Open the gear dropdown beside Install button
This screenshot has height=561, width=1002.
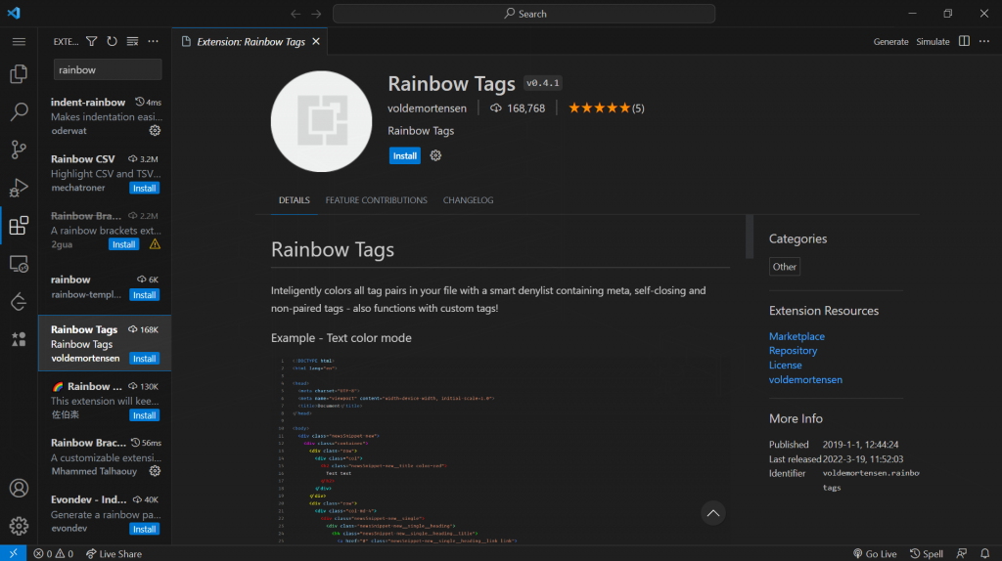[x=435, y=155]
